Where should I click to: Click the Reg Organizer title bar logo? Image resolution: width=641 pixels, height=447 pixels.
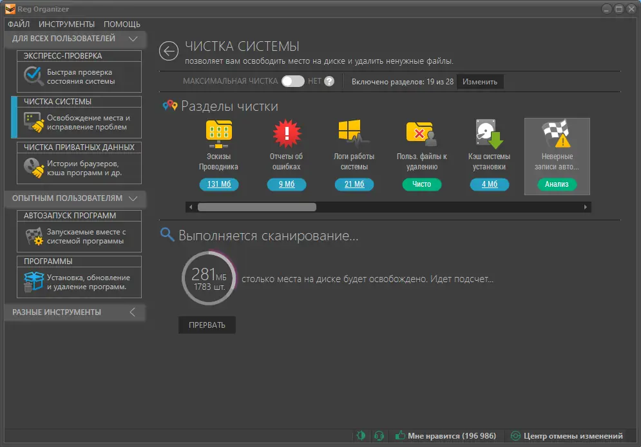point(10,9)
